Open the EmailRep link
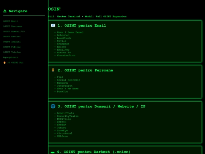The image size is (205, 154). (63, 50)
